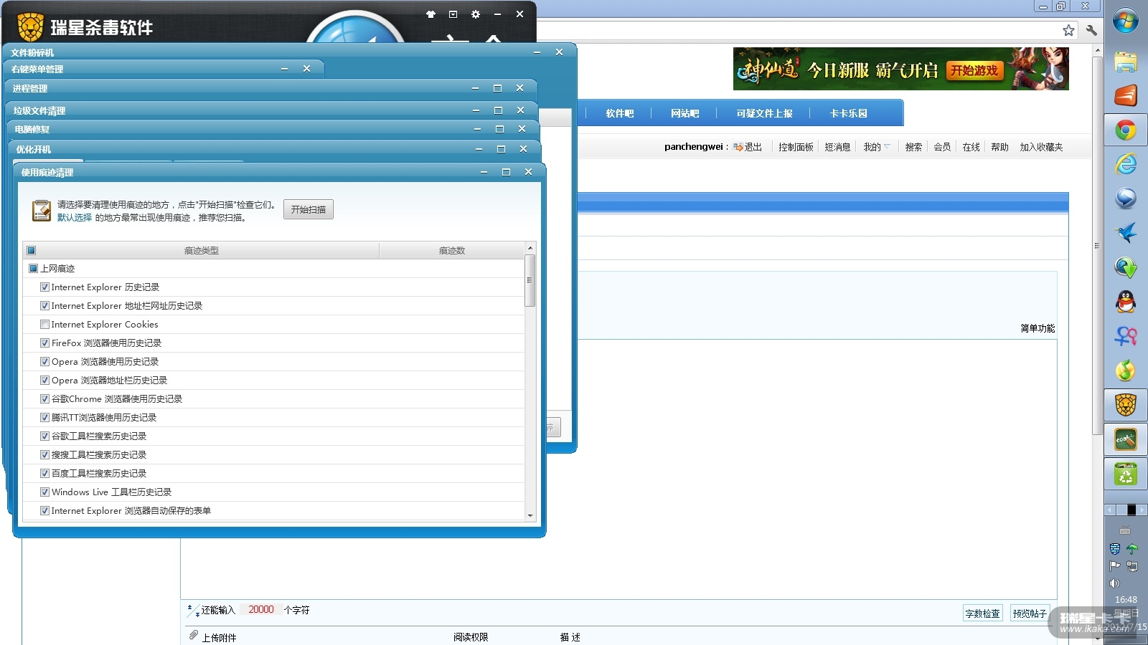
Task: Click the trace list scroll-down arrow
Action: [530, 515]
